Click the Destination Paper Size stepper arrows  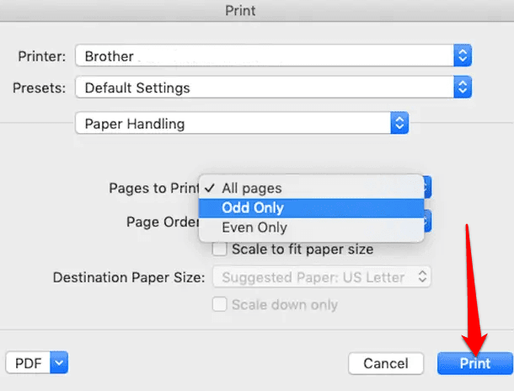[x=424, y=277]
